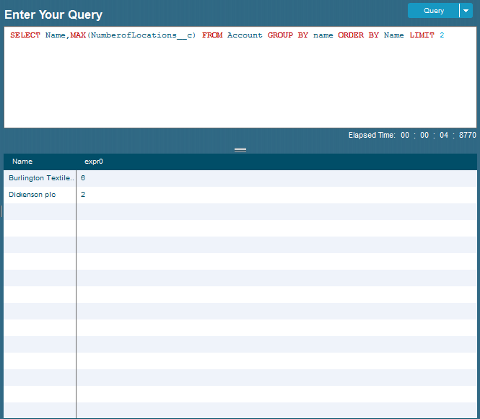Select the expr0 value 2 cell
480x419 pixels.
click(276, 195)
